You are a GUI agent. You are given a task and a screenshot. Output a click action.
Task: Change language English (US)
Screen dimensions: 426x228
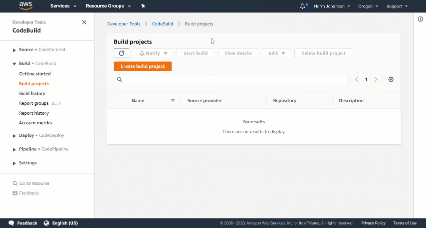coord(61,223)
